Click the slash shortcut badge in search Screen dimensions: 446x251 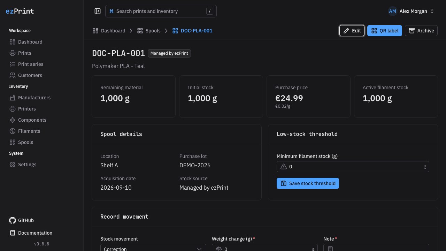(209, 11)
